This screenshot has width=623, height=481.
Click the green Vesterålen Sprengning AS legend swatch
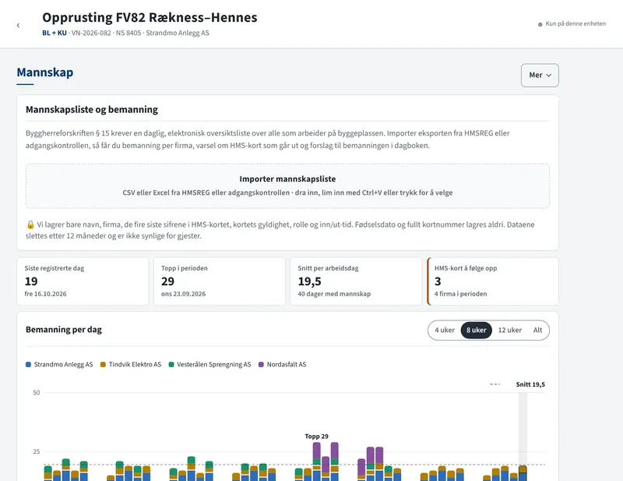[x=171, y=364]
